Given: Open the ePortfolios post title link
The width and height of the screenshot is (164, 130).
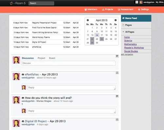Looking at the screenshot, I should coord(32,74).
